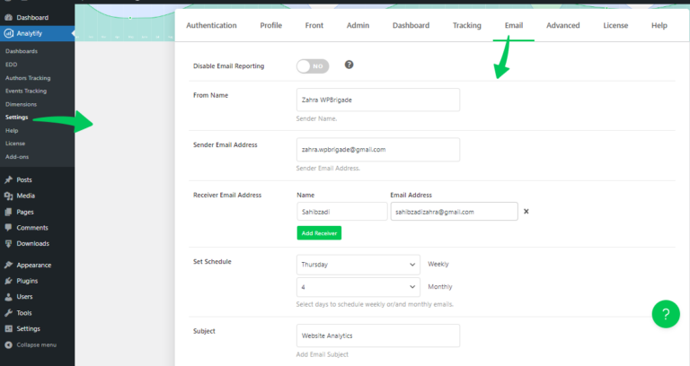Viewport: 690px width, 366px height.
Task: Switch to the Help tab
Action: click(659, 25)
